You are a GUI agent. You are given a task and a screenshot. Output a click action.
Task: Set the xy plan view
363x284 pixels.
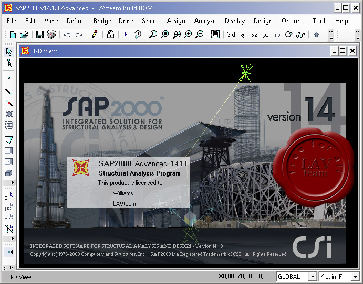[243, 35]
